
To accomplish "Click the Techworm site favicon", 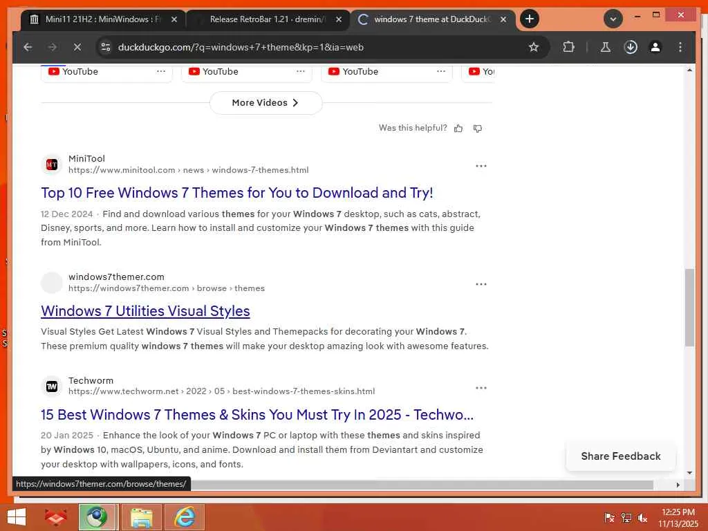I will tap(52, 386).
